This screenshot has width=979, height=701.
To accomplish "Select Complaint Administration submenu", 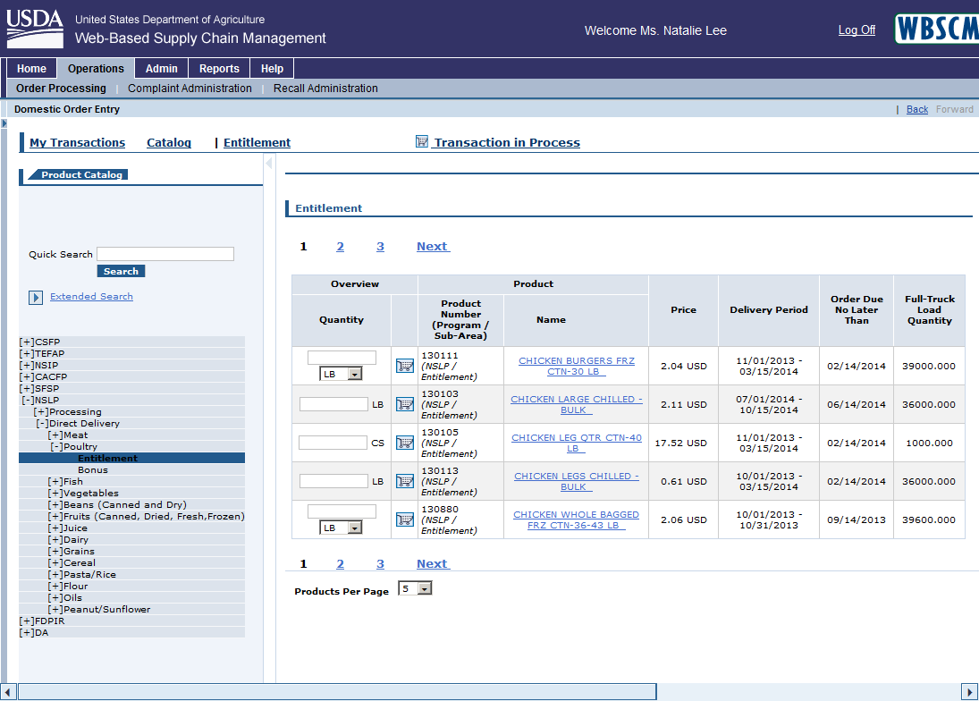I will coord(190,89).
